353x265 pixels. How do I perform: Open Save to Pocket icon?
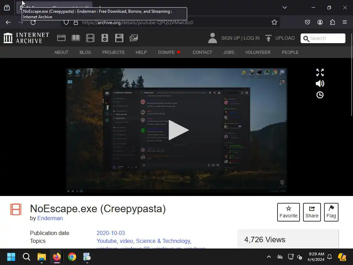tap(307, 22)
